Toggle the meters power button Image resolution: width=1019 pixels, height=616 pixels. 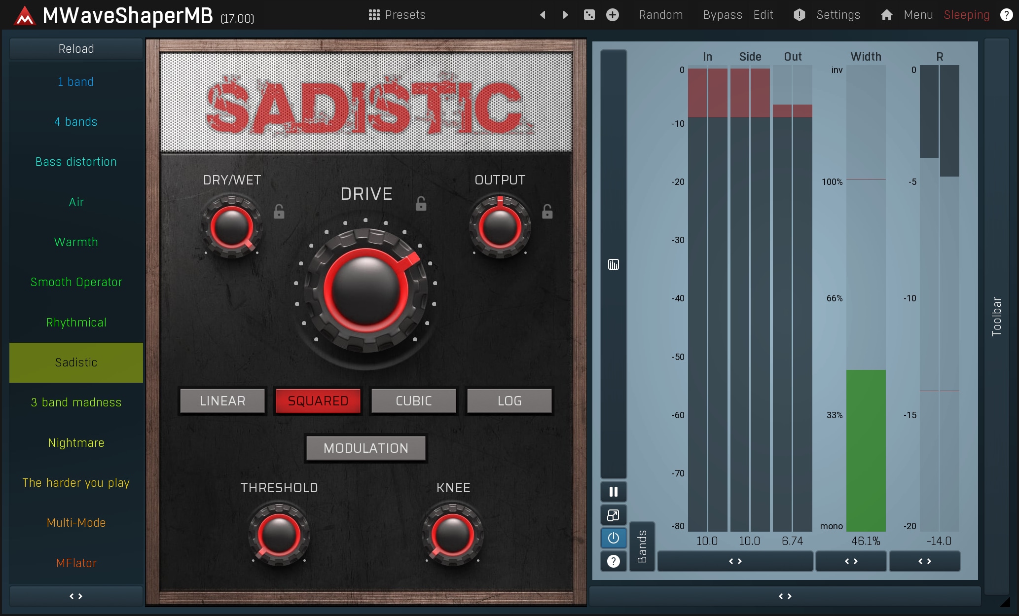[613, 538]
